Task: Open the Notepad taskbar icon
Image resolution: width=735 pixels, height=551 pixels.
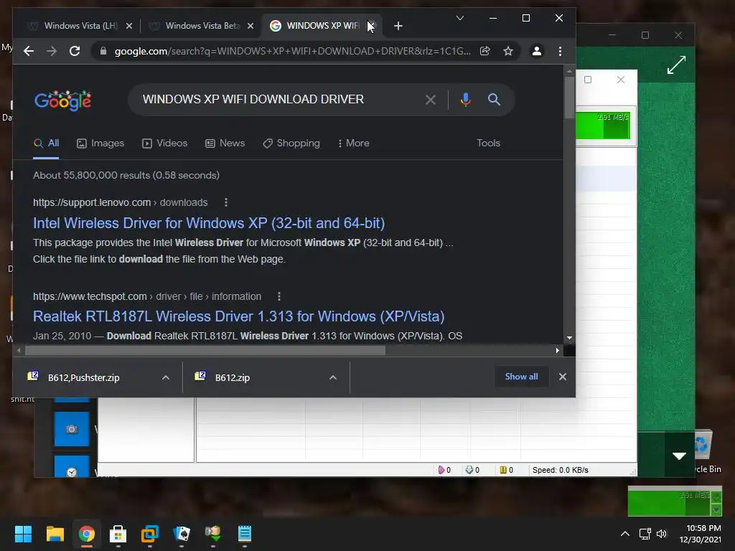Action: (245, 534)
